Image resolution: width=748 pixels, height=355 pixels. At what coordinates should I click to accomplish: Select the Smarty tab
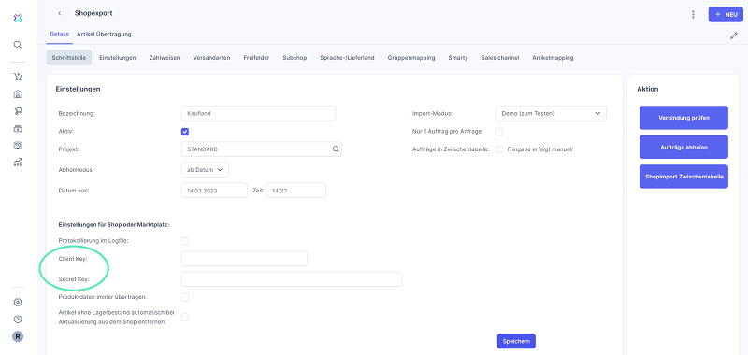pos(458,58)
